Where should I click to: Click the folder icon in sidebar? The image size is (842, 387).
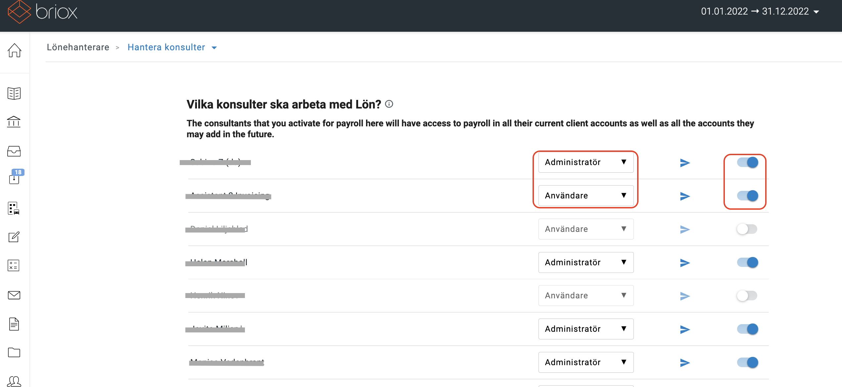tap(14, 353)
